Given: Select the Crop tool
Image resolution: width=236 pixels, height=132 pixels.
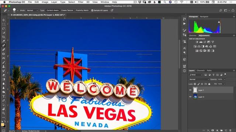Looking at the screenshot, I should click(3, 37).
